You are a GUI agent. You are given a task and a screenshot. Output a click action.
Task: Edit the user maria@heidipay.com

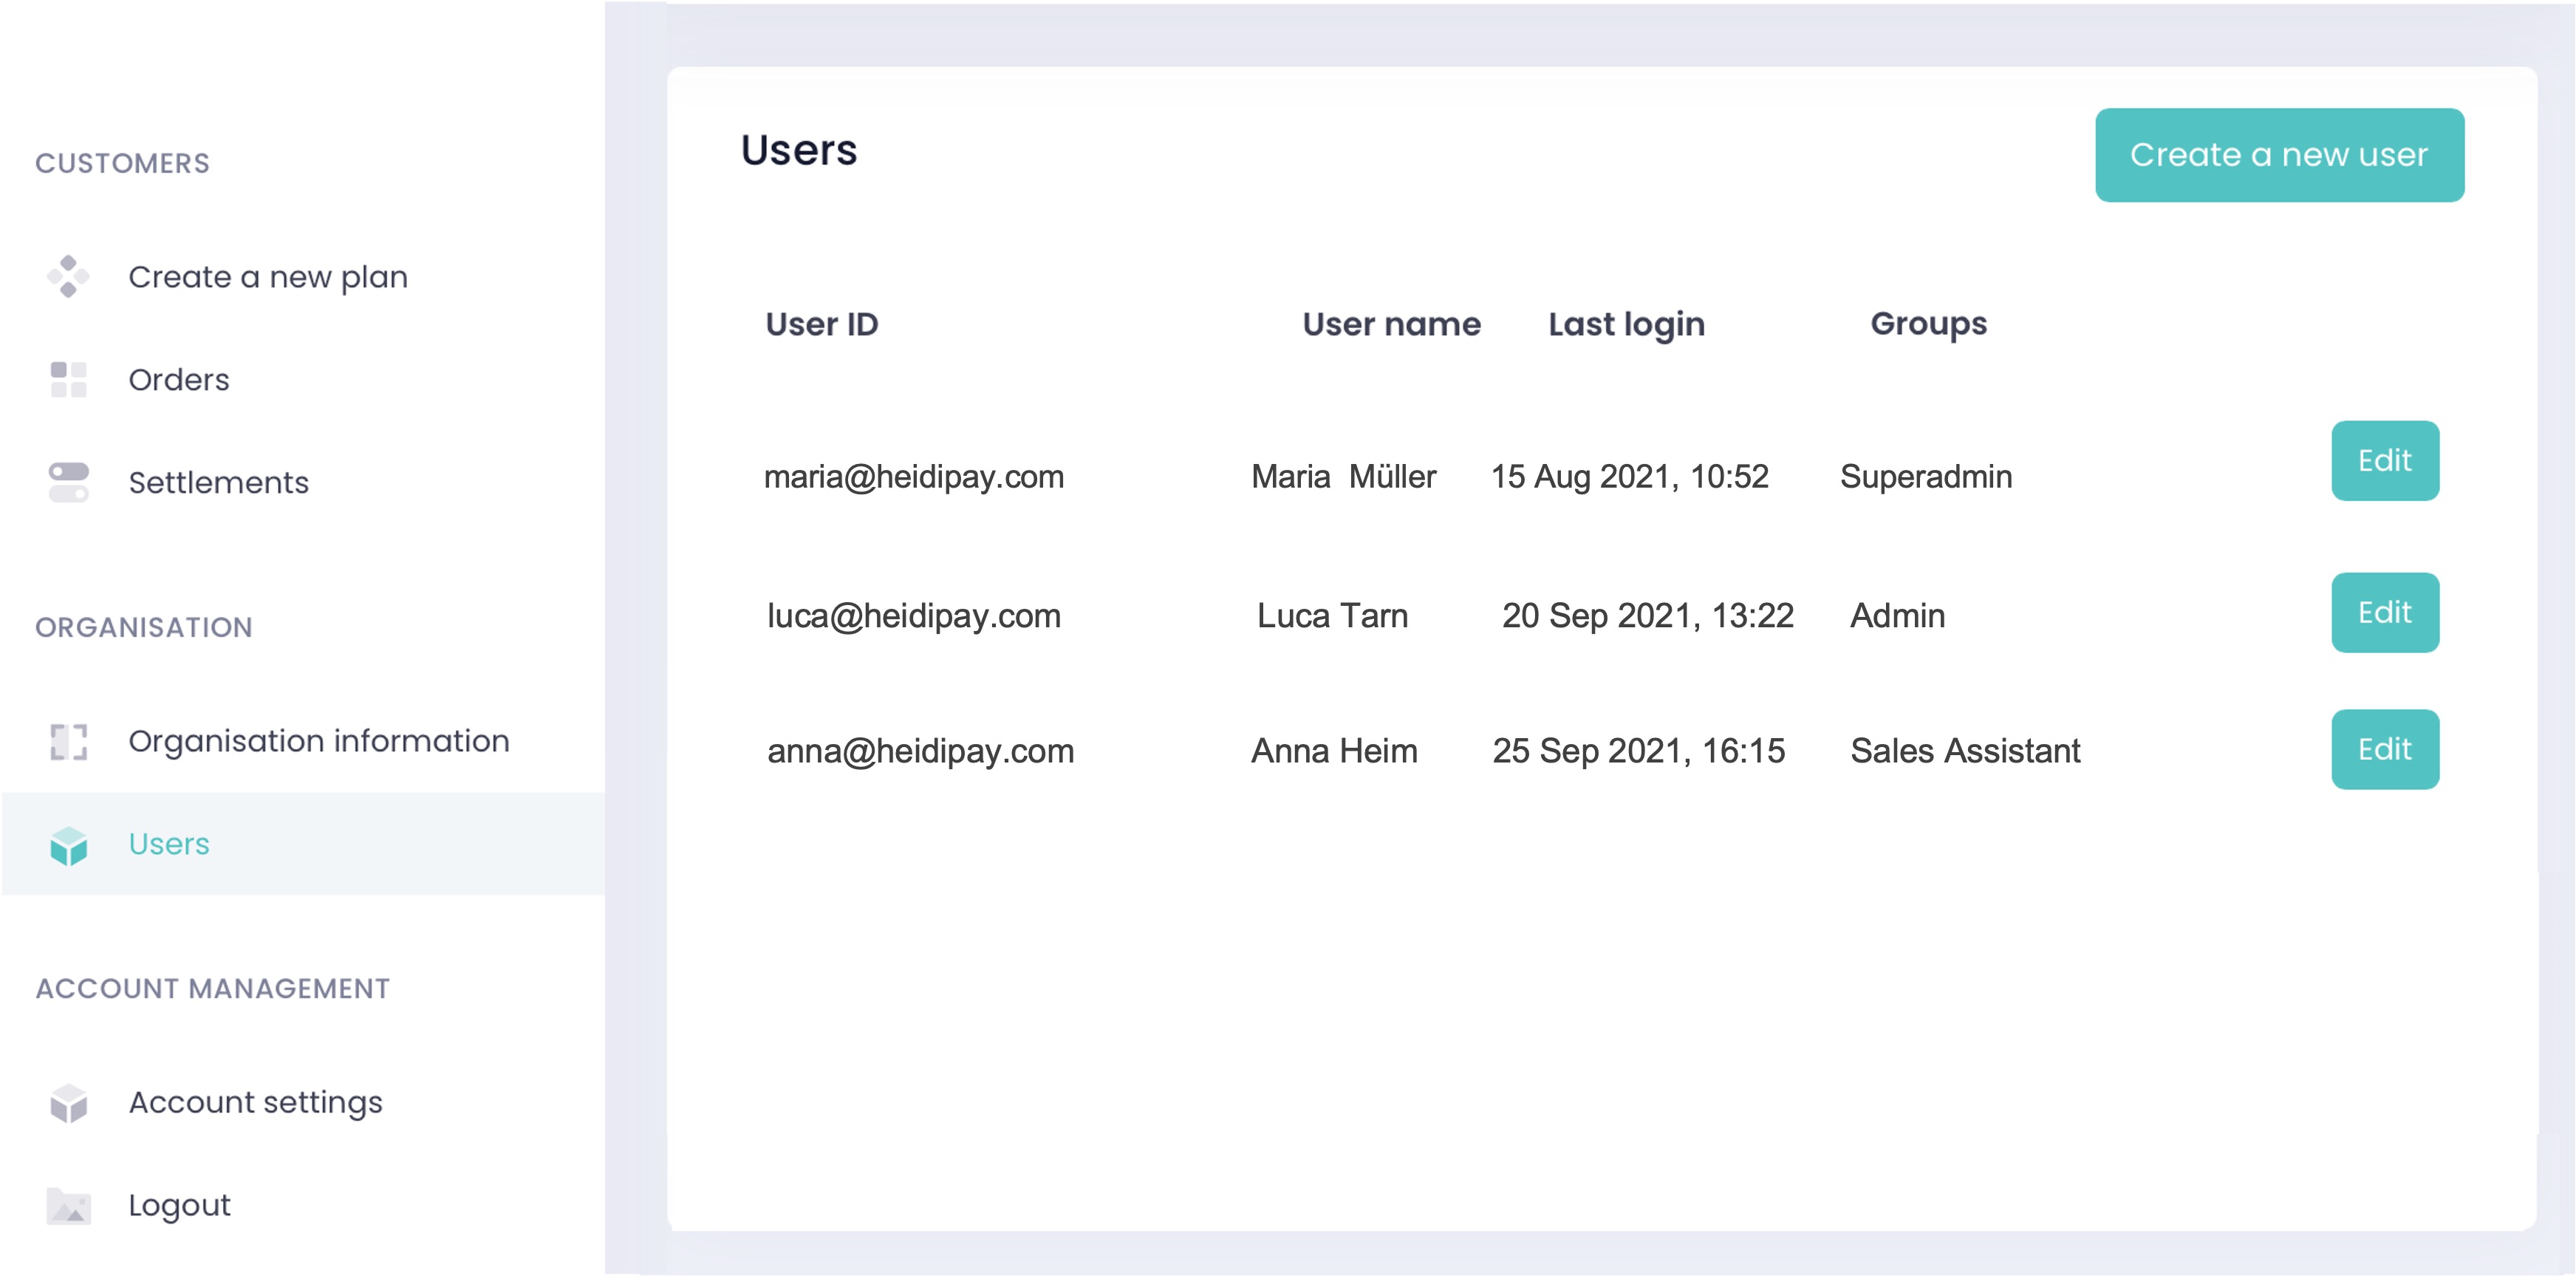pyautogui.click(x=2385, y=461)
